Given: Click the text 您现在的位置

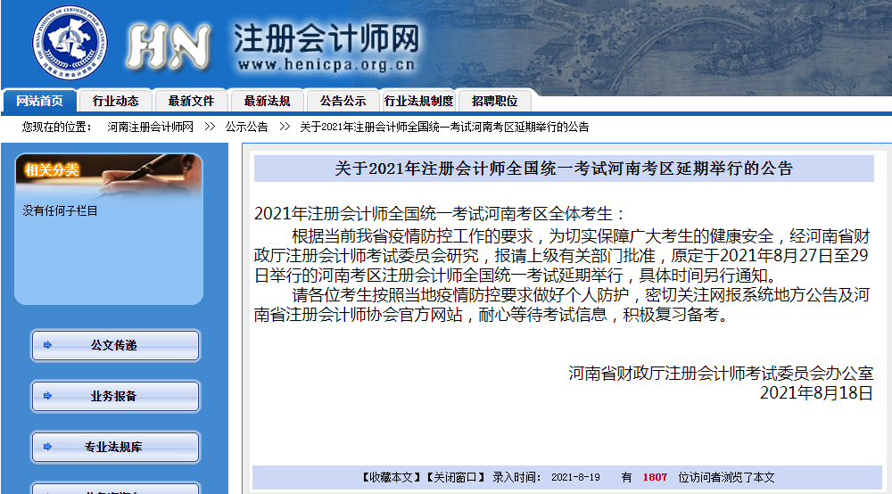Looking at the screenshot, I should click(57, 127).
